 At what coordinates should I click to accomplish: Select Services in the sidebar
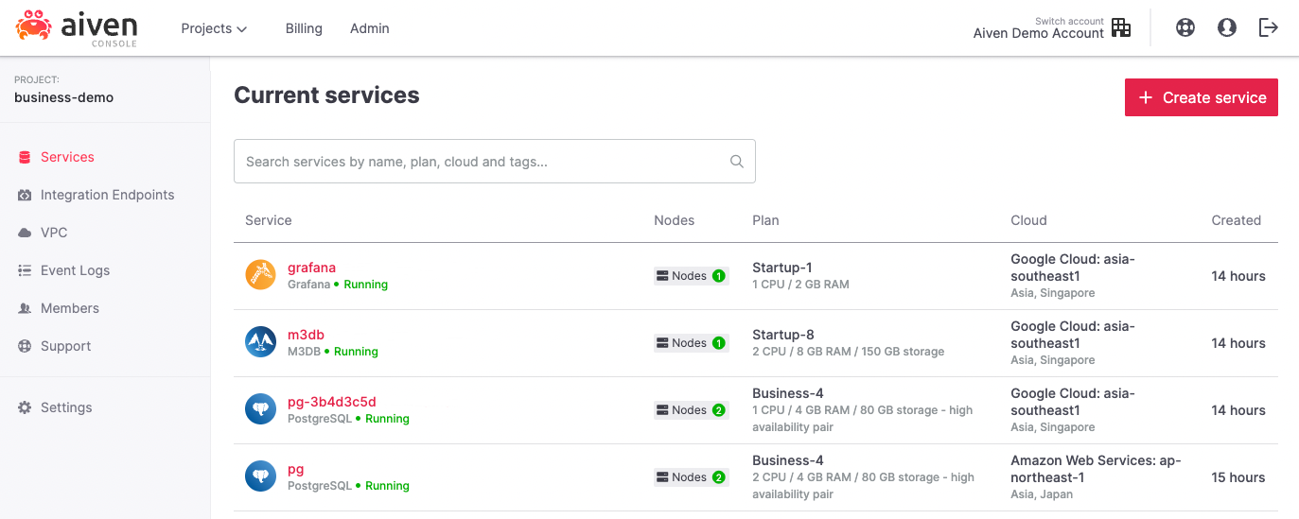pyautogui.click(x=67, y=157)
